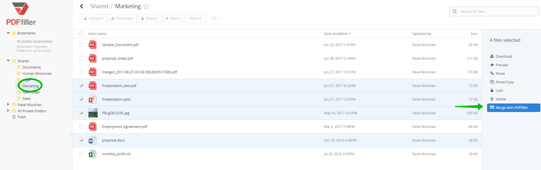Open the More dropdown
Screen dimensions: 541x170
195,18
